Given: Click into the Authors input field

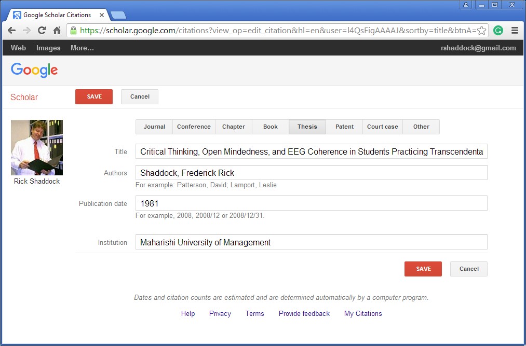Looking at the screenshot, I should 312,173.
